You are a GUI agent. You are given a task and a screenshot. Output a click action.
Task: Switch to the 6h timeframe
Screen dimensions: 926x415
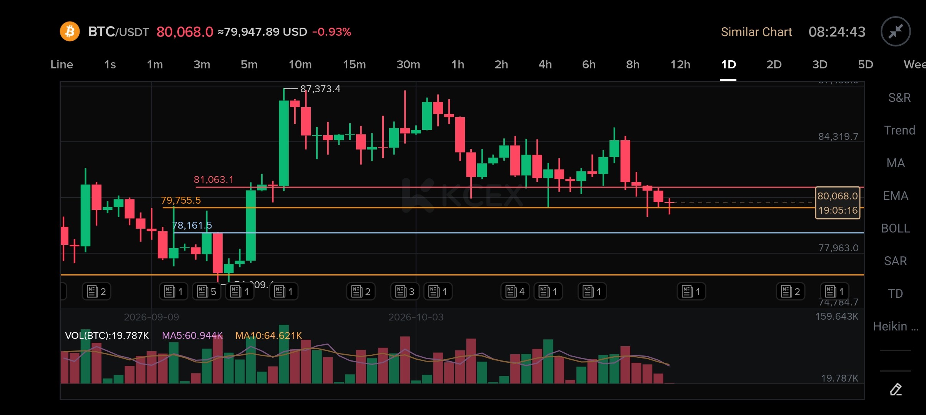pyautogui.click(x=589, y=65)
